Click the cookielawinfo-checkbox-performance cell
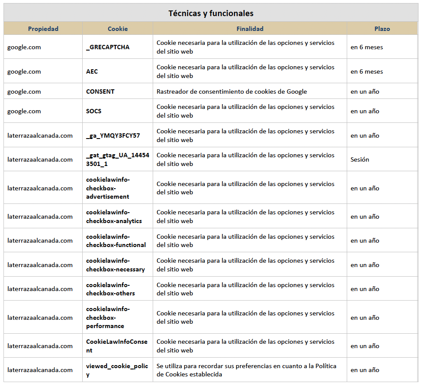 coord(117,317)
